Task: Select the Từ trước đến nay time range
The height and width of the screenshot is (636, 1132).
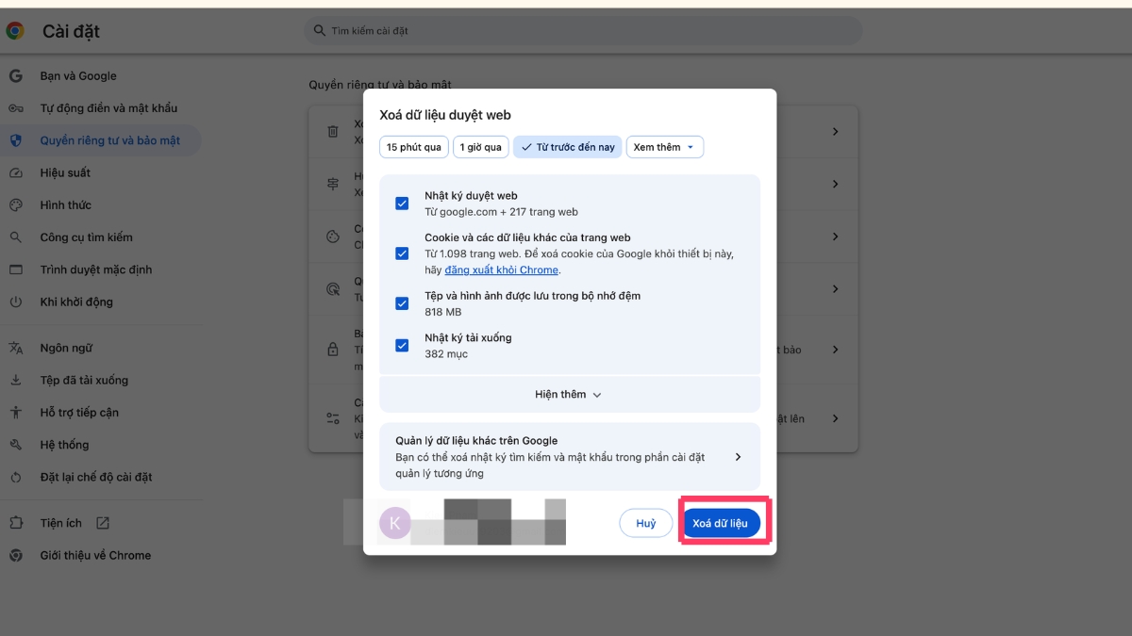Action: 568,147
